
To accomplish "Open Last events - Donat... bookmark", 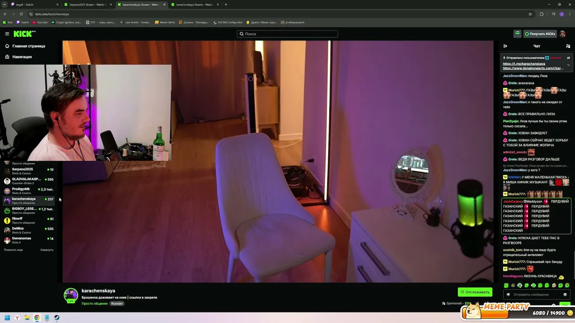I will tap(136, 22).
